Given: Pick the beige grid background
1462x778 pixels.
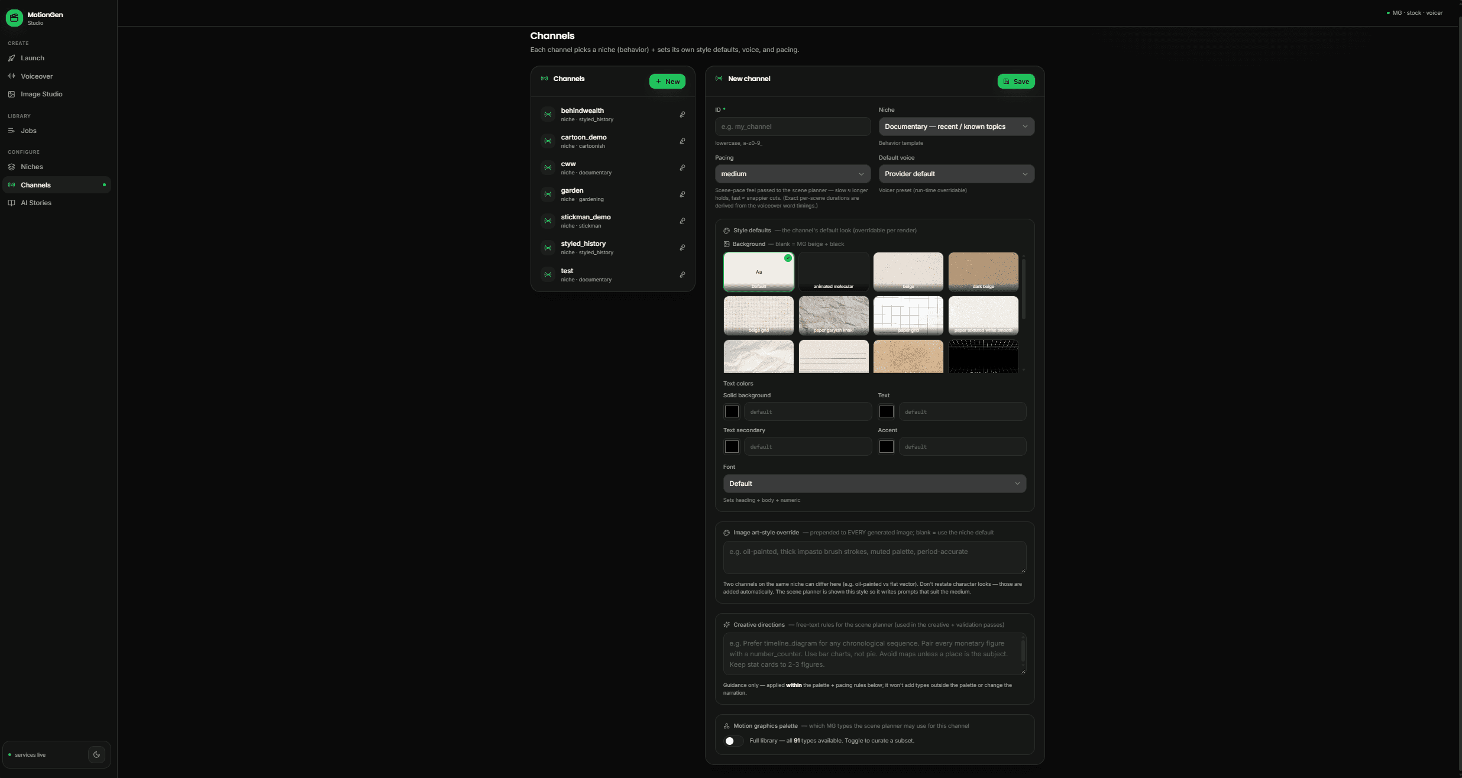Looking at the screenshot, I should tap(759, 316).
